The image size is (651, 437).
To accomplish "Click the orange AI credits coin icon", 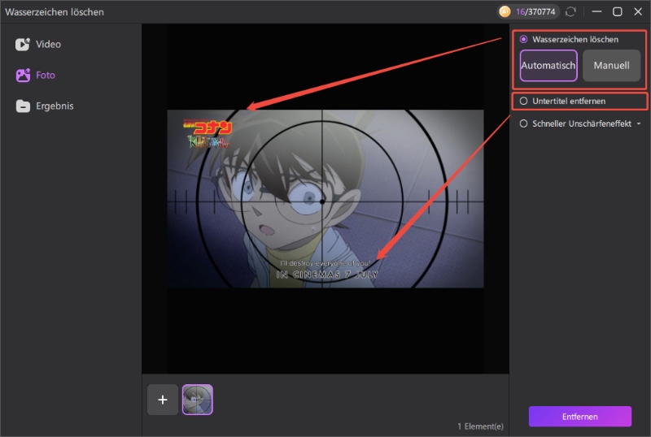I will click(505, 12).
